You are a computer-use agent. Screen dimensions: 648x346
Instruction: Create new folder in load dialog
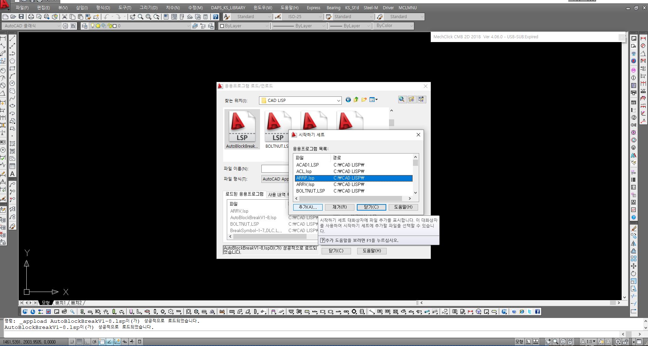tap(364, 100)
